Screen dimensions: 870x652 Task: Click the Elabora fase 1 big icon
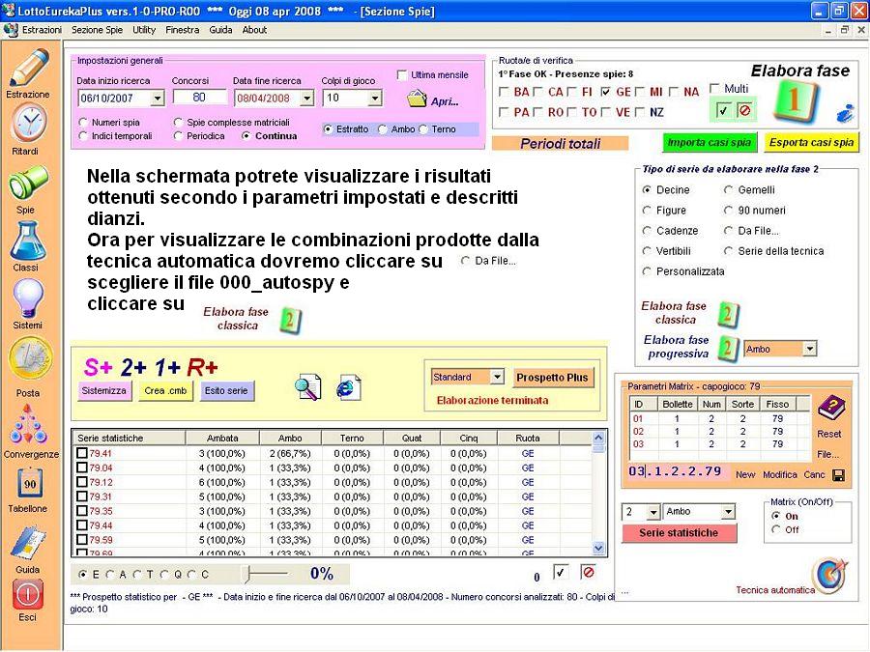tap(796, 100)
